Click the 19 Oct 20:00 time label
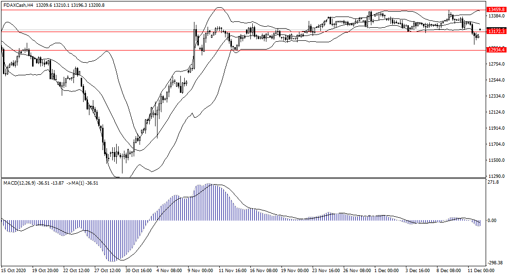 pyautogui.click(x=45, y=270)
